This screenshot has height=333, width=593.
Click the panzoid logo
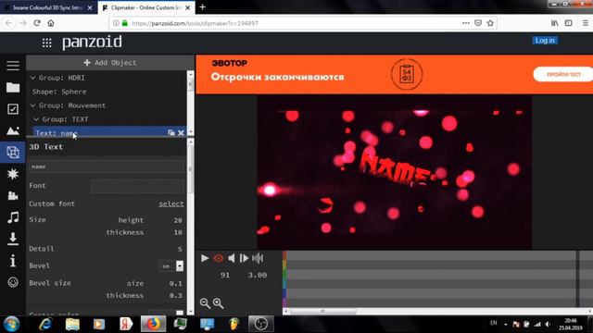[x=92, y=42]
